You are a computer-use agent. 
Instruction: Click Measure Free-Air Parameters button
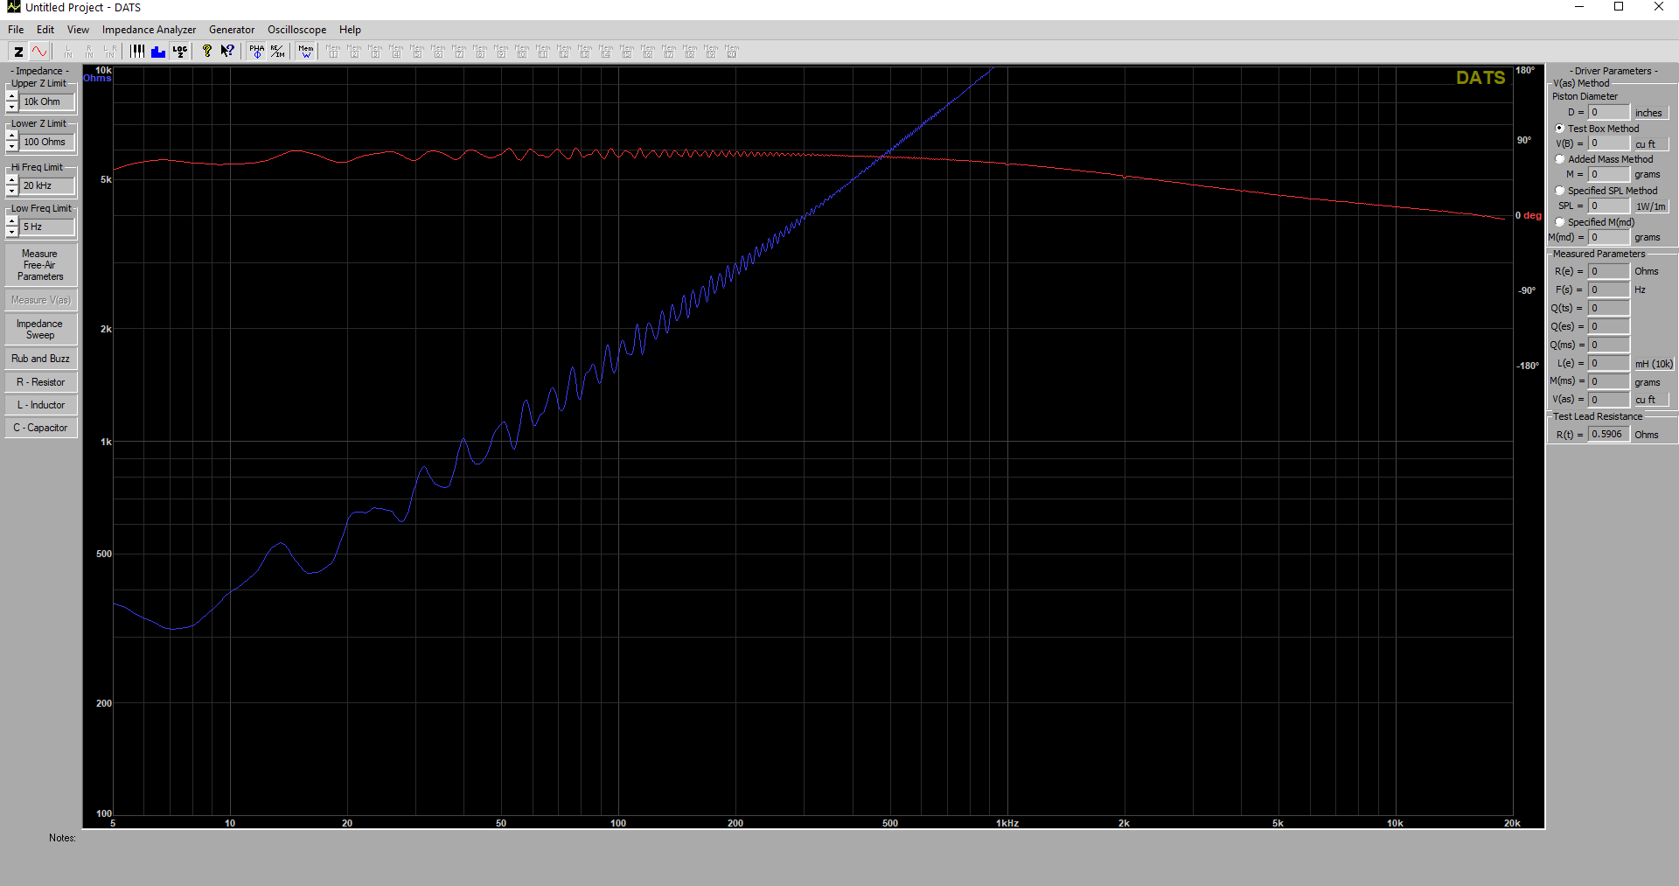[x=40, y=265]
